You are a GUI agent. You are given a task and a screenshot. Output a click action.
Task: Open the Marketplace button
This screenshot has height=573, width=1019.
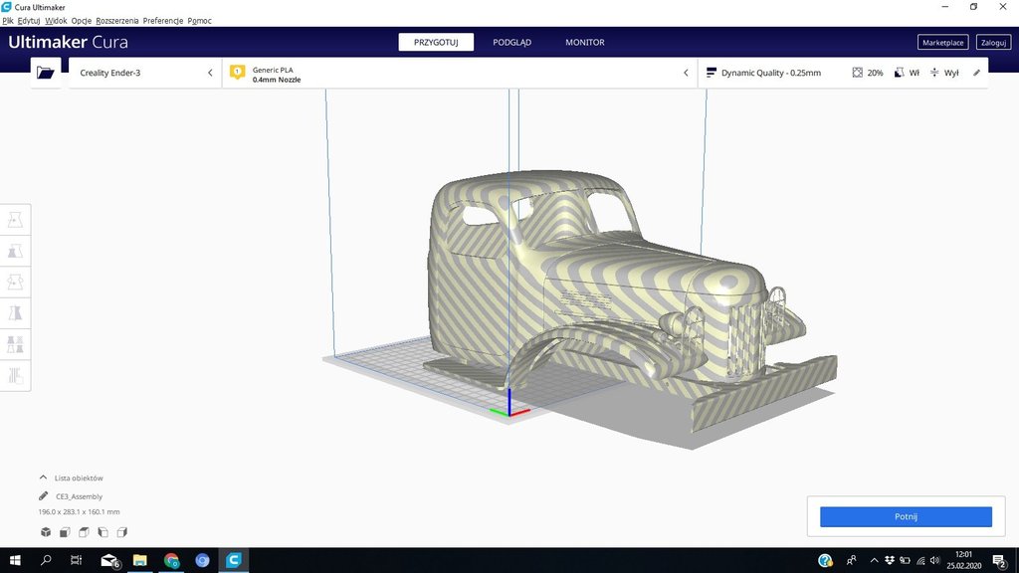point(942,43)
